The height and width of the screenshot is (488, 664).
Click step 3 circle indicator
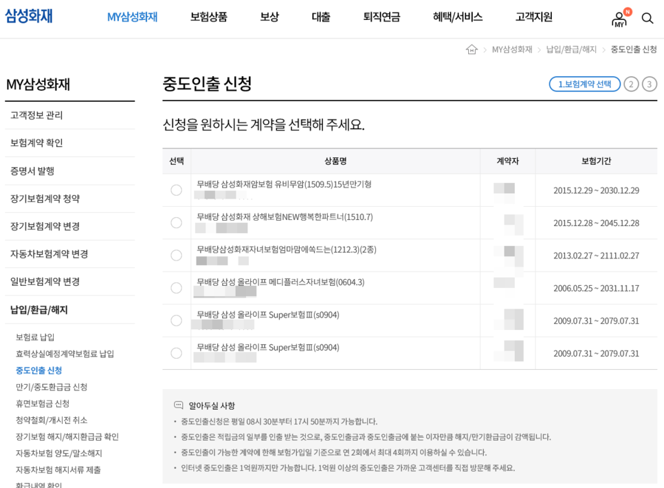[649, 84]
